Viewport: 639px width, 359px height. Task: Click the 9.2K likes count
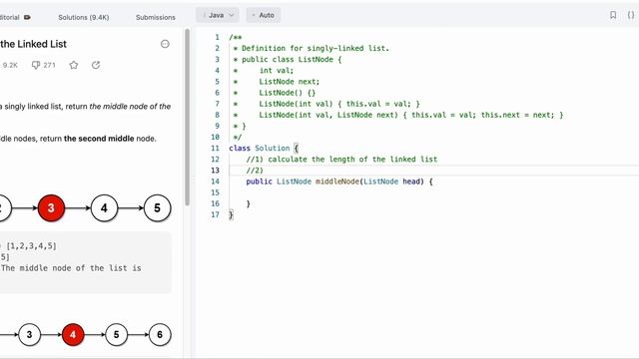pyautogui.click(x=10, y=65)
